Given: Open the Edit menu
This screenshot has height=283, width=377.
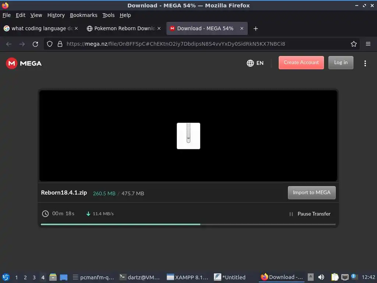Looking at the screenshot, I should pyautogui.click(x=21, y=15).
